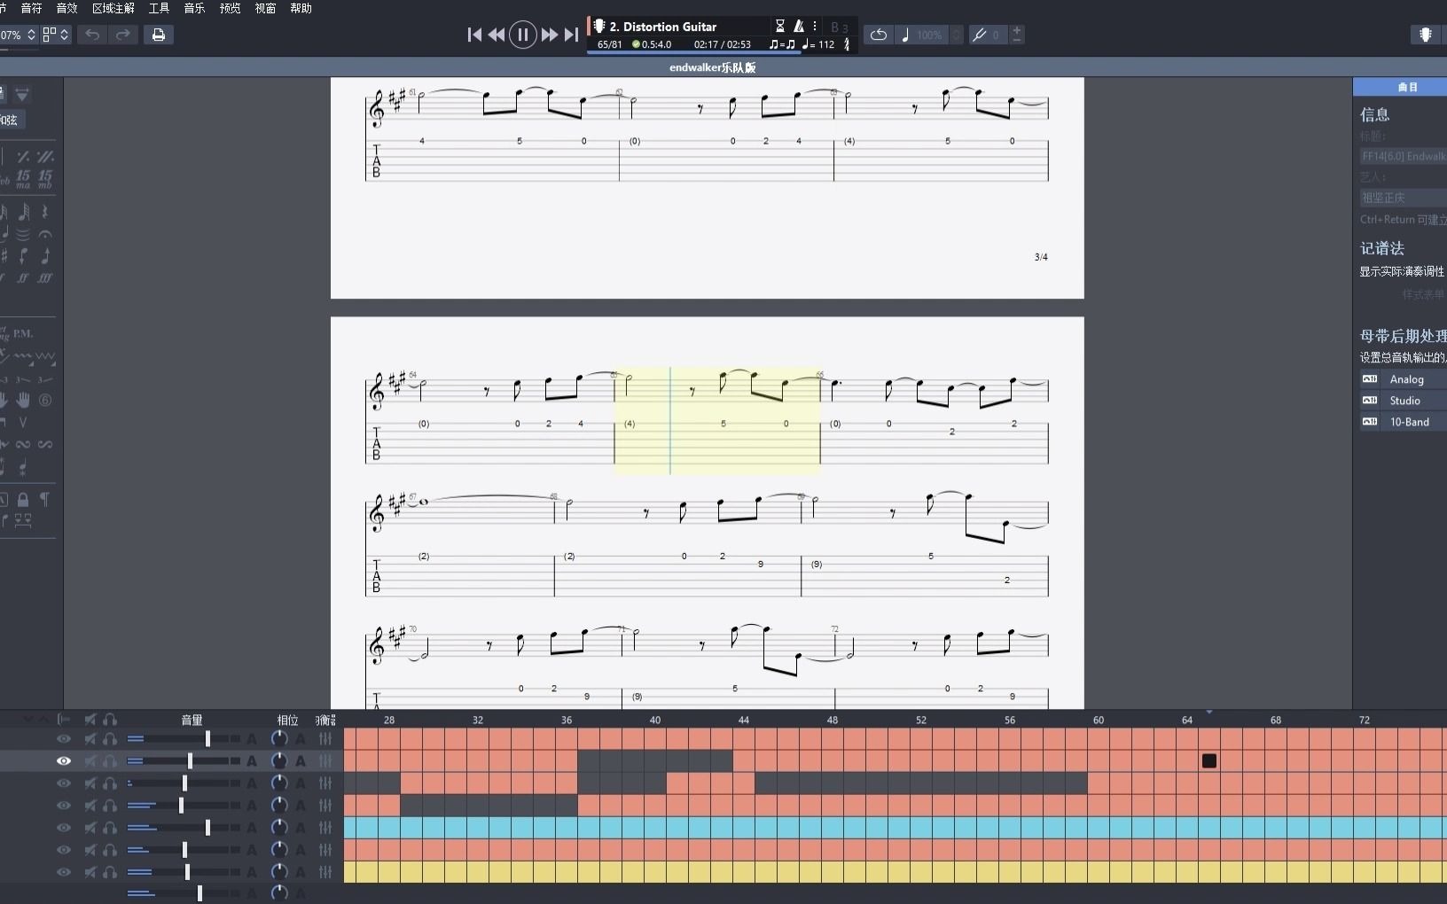Open the 工具 menu
This screenshot has height=904, width=1447.
pyautogui.click(x=159, y=8)
